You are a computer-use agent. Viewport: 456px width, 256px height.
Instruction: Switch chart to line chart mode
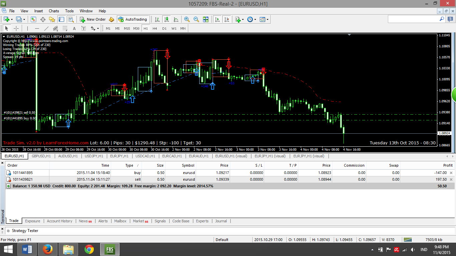click(x=176, y=19)
